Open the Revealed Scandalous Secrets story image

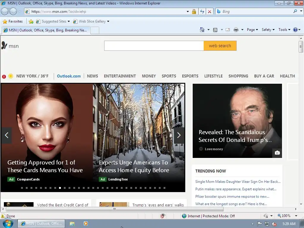(x=237, y=121)
